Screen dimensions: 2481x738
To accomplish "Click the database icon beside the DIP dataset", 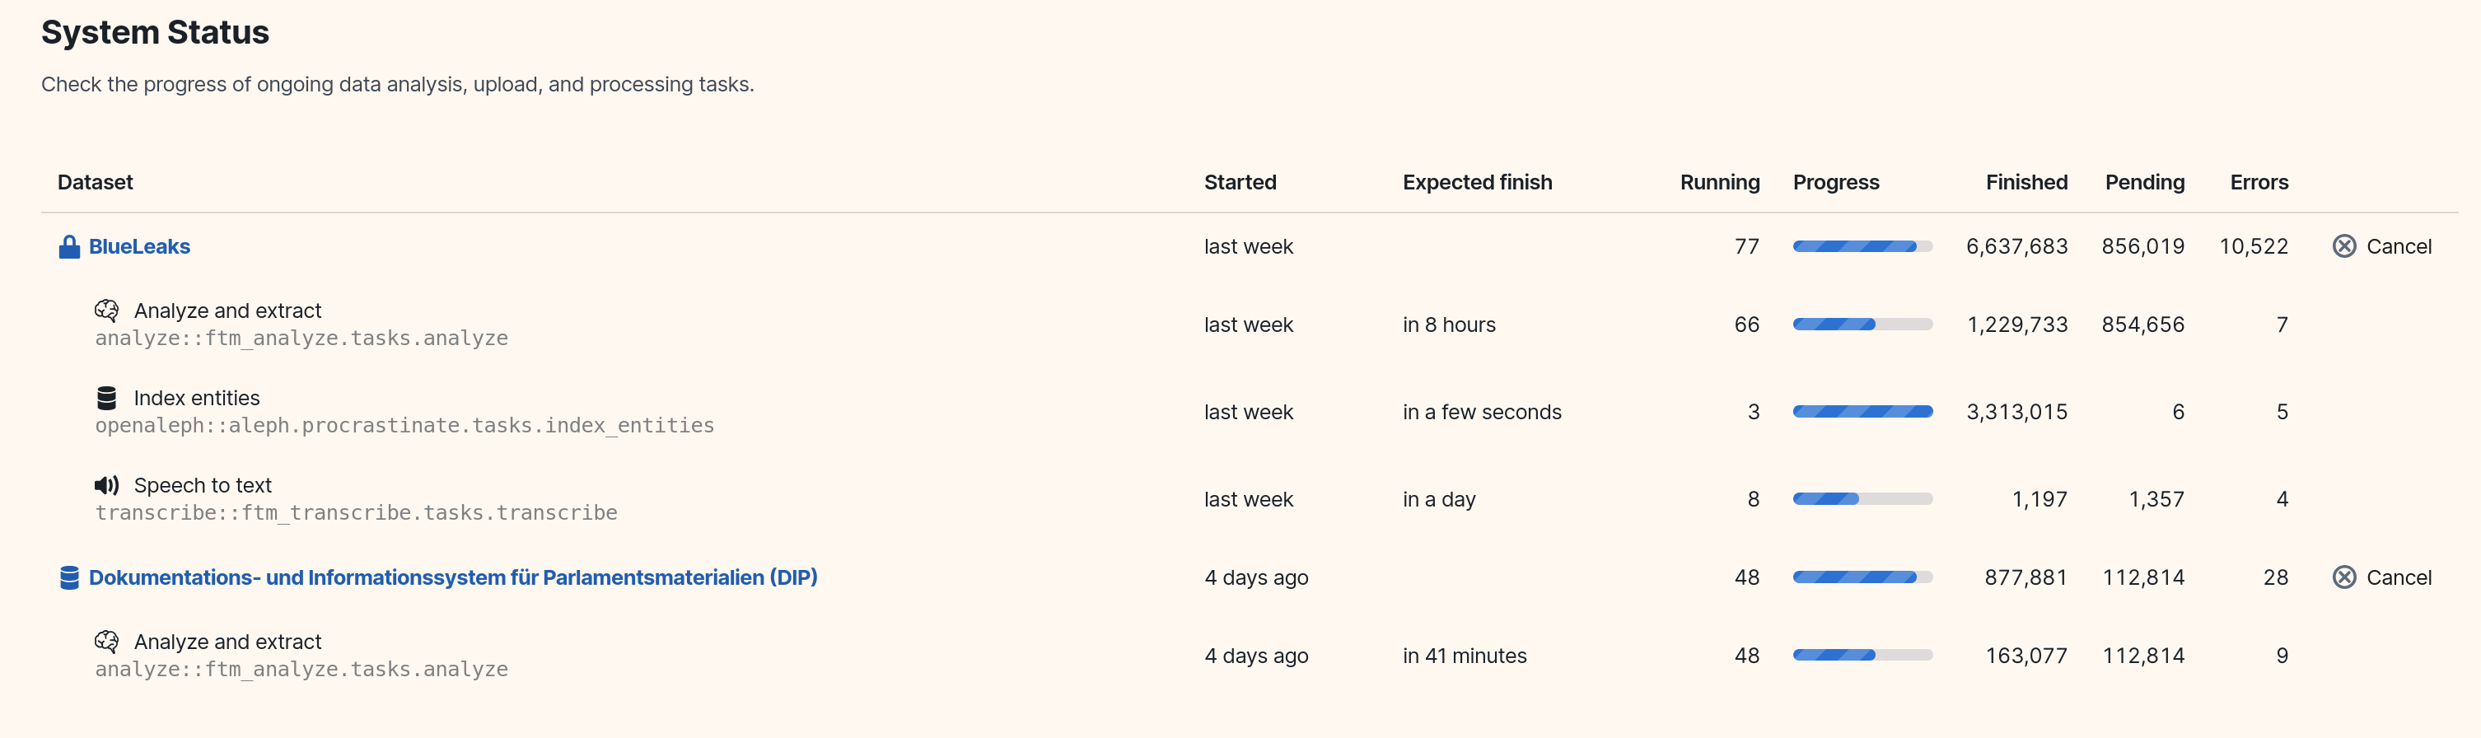I will click(68, 576).
